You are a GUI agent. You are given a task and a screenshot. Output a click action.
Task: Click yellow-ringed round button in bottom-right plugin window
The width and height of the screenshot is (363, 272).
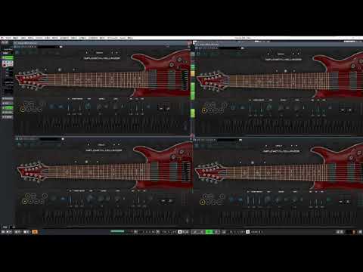[x=202, y=202]
